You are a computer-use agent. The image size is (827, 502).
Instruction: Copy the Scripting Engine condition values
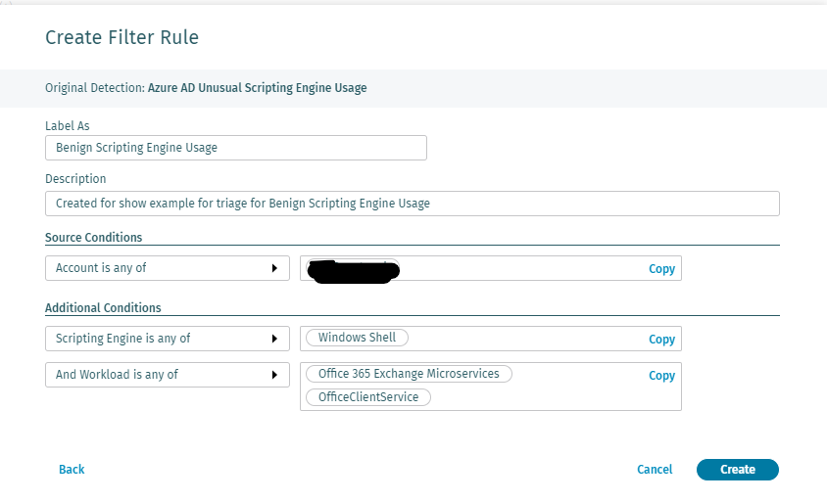[661, 340]
